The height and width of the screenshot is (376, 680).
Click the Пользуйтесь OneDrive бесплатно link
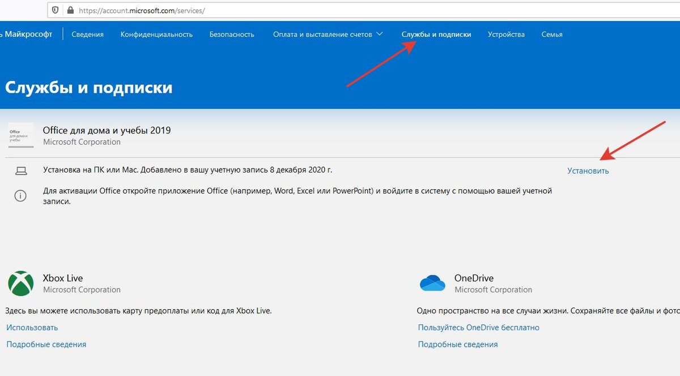tap(479, 327)
